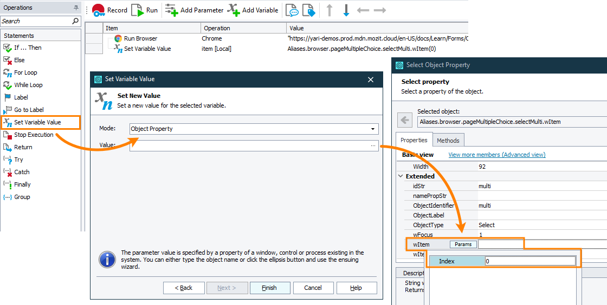Click the Operations search box
Screen dimensions: 607x305
coord(36,21)
